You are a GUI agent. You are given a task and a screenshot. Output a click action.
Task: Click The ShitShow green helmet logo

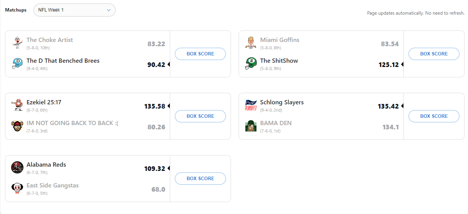[x=251, y=63]
